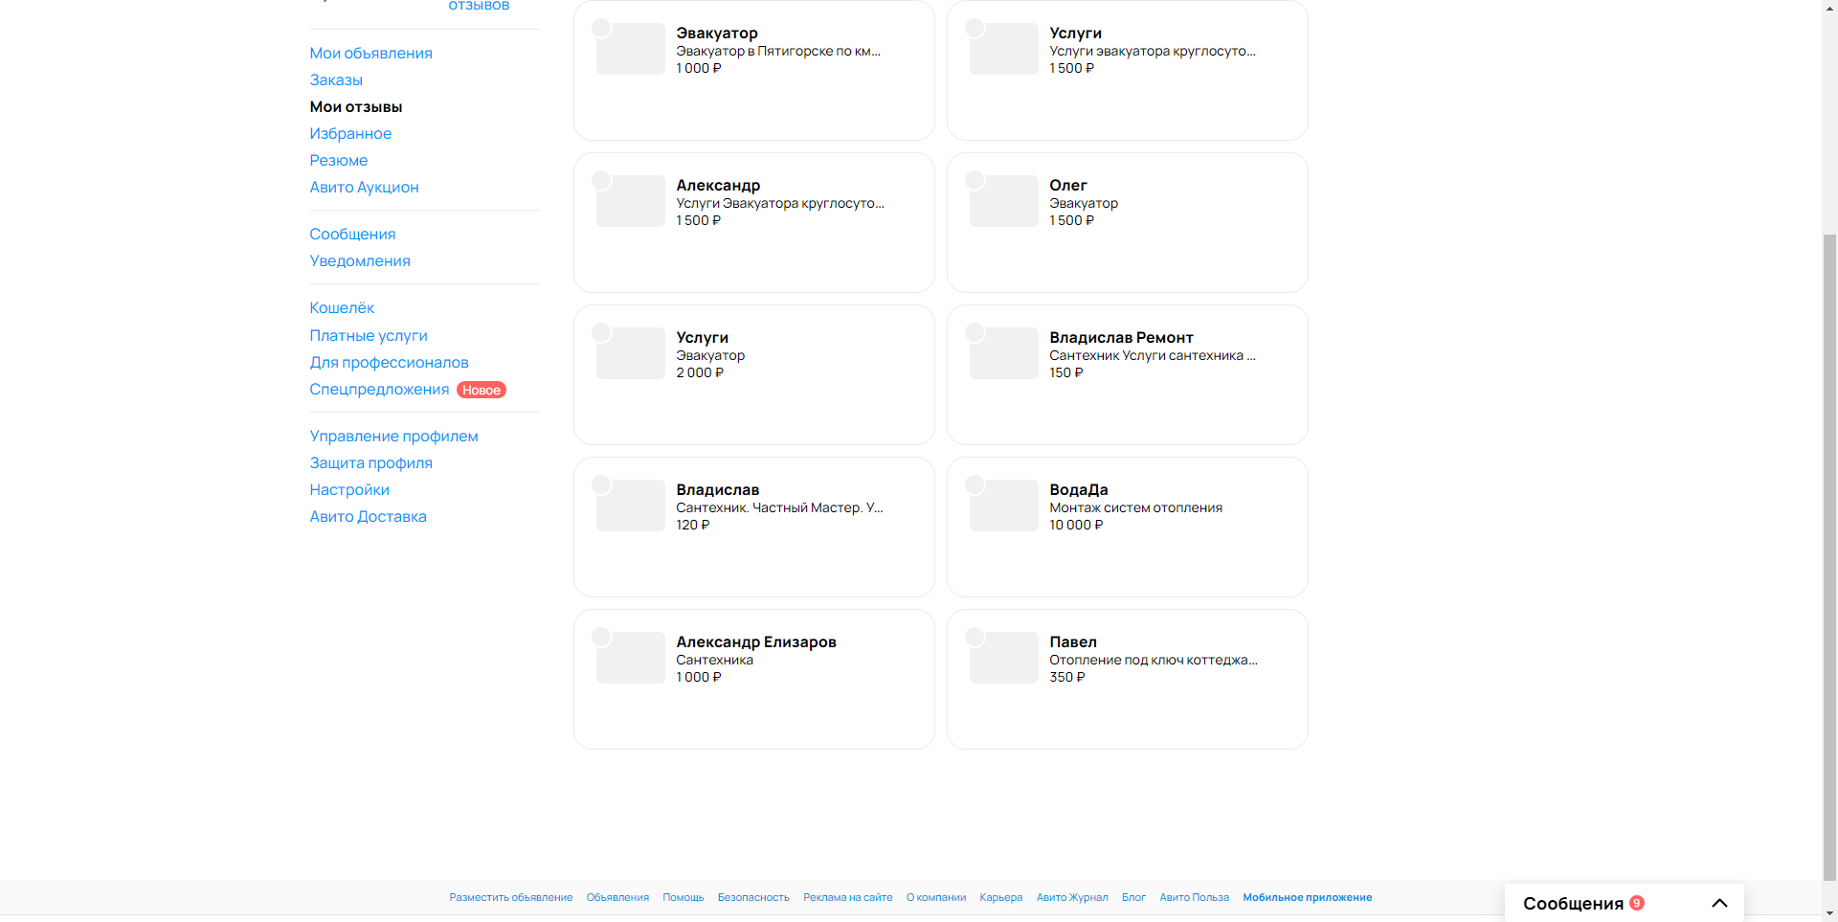Click avatar circle on Павел card
1838x922 pixels.
(975, 637)
